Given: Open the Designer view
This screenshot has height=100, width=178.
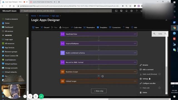Looking at the screenshot, I should coord(64,27).
